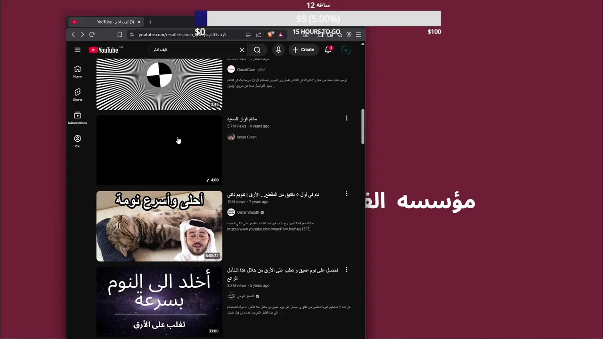The height and width of the screenshot is (339, 603).
Task: Open the title of the 3.3M views video
Action: point(283,274)
